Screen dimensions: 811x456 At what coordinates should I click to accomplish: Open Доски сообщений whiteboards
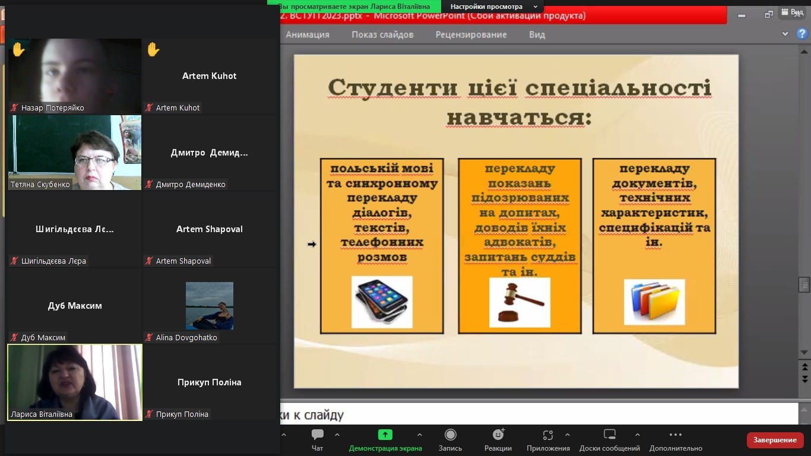click(x=610, y=439)
